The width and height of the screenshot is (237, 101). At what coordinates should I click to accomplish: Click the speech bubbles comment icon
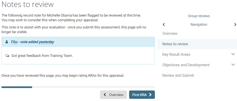point(7,56)
